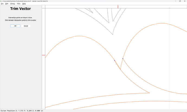187x112 pixels.
Task: Click the Cursor Position status bar readout
Action: pyautogui.click(x=22, y=111)
